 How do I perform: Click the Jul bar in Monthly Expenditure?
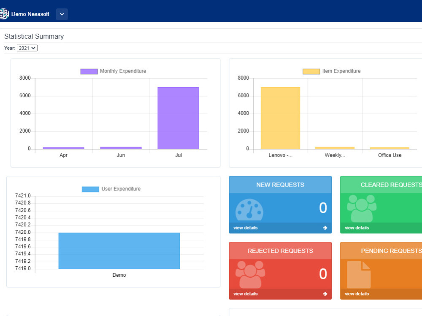[x=178, y=118]
